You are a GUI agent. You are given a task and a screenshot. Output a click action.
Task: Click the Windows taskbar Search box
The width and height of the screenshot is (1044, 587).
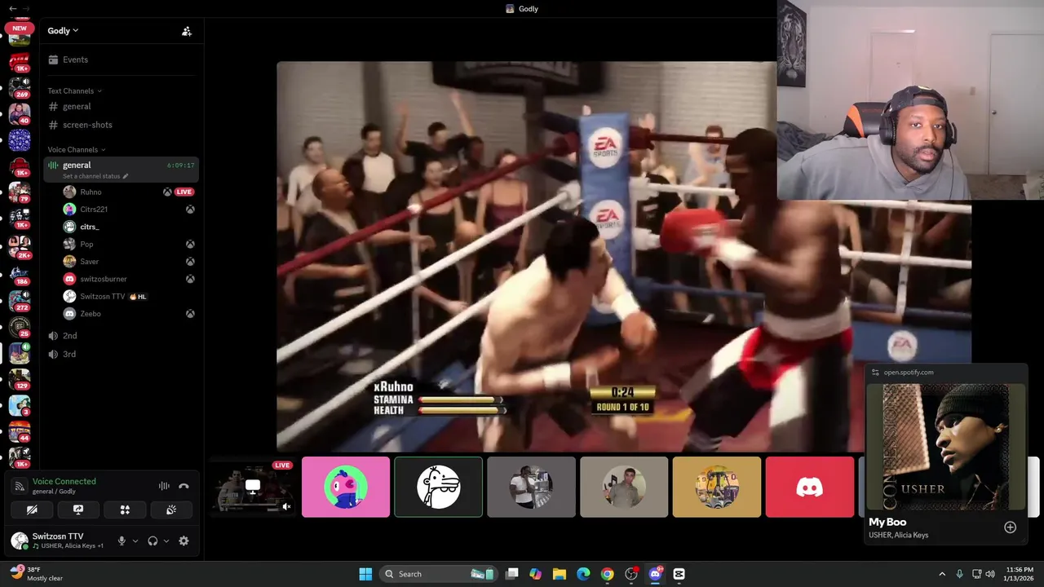439,574
